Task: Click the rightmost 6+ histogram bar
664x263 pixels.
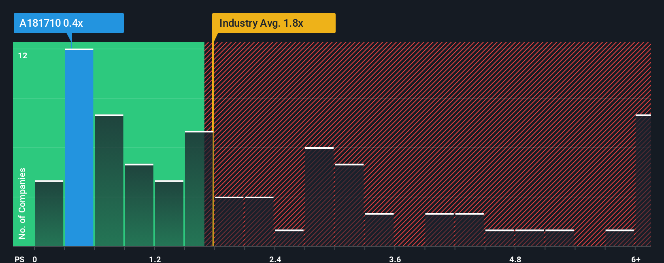Action: tap(643, 180)
